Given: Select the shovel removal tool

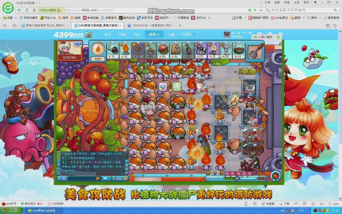Looking at the screenshot, I should click(256, 51).
